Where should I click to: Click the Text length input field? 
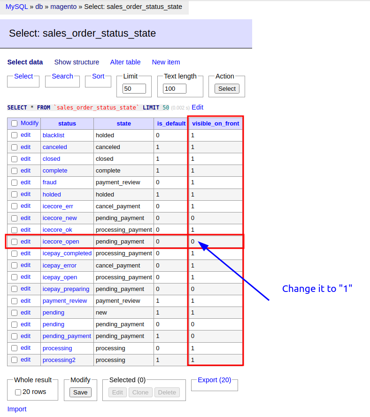tap(175, 88)
